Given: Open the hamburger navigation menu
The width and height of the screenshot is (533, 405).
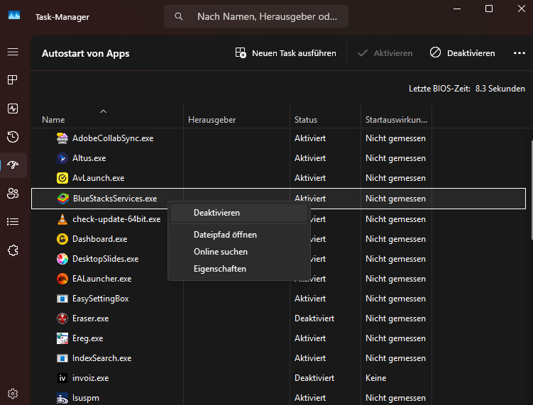Looking at the screenshot, I should pos(13,52).
